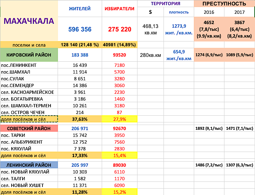255x195 pixels.
Task: Select the yellow share cell 15,4%
Action: 119,155
